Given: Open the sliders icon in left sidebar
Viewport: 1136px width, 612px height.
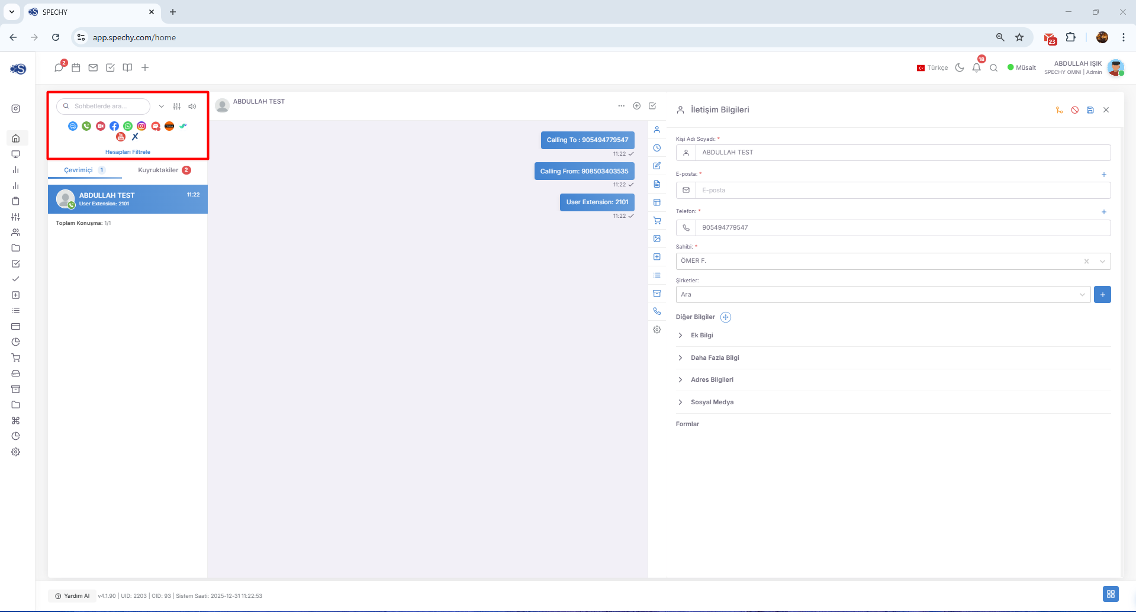Looking at the screenshot, I should pyautogui.click(x=16, y=217).
